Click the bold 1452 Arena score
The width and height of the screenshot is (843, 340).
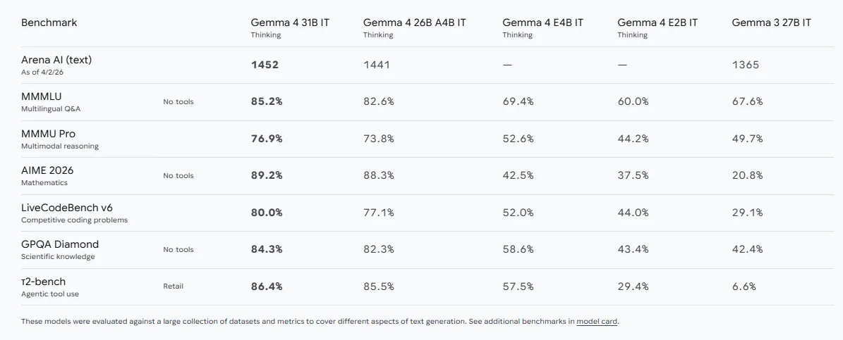click(x=265, y=65)
